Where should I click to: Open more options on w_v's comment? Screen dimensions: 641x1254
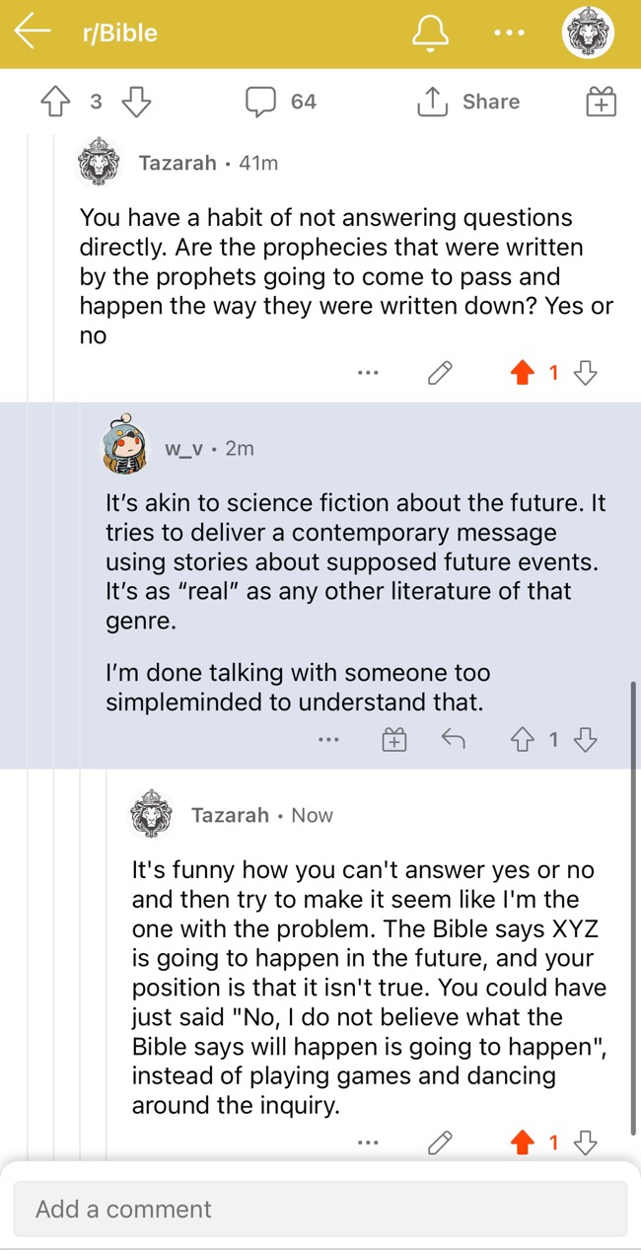point(328,739)
